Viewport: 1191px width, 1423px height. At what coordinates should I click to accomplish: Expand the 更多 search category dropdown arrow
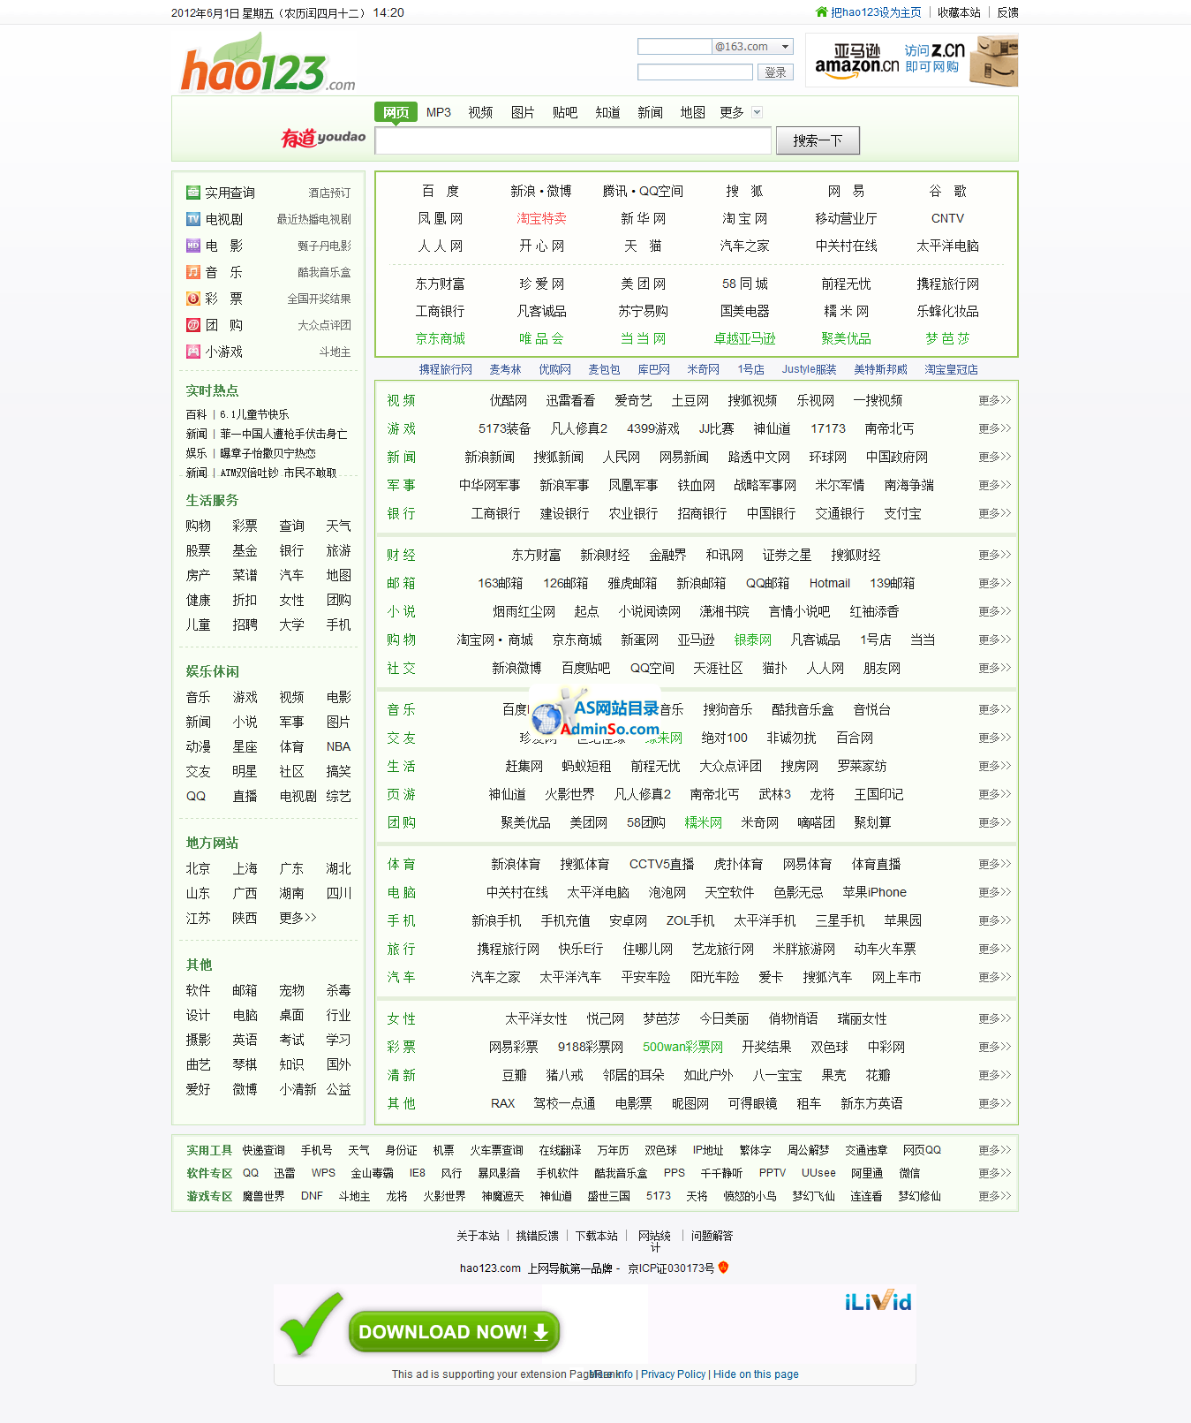tap(757, 112)
